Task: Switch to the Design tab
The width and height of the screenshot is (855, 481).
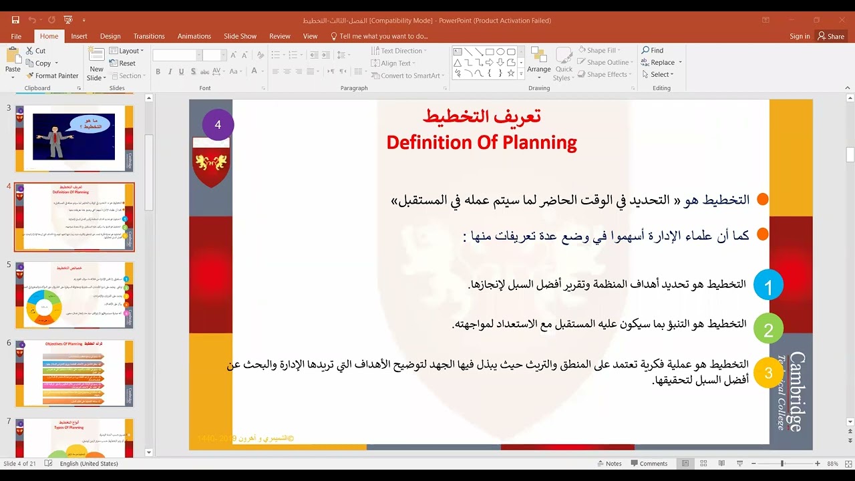Action: tap(110, 36)
